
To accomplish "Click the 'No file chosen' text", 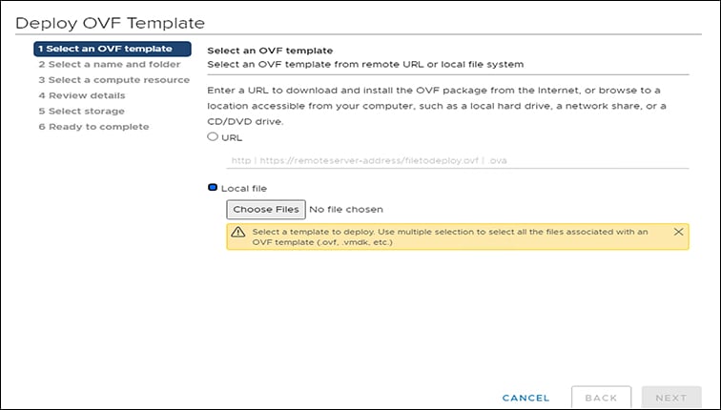I will click(347, 209).
